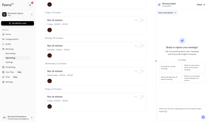208x122 pixels.
Task: Open Scheduling calendar icon
Action: [3, 67]
